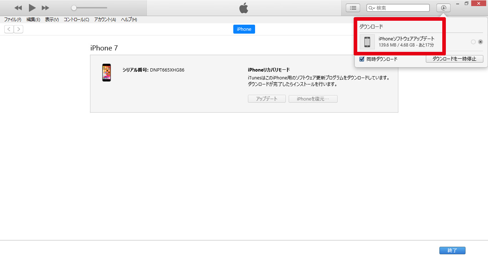Viewport: 488px width, 260px height.
Task: Cancel the iPhone software update download
Action: click(480, 42)
